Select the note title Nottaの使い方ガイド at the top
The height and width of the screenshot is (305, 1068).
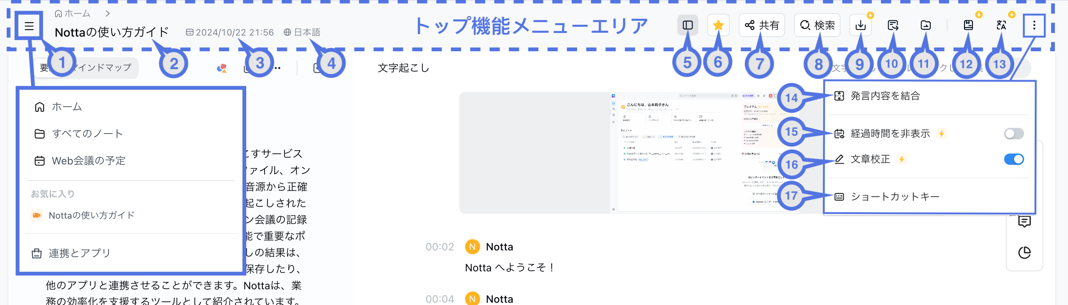coord(112,32)
